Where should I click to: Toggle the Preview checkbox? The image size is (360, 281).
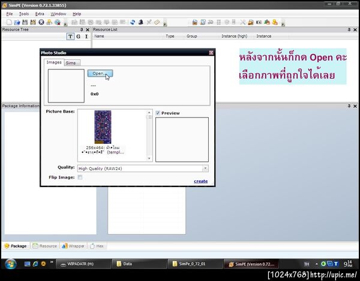(x=158, y=113)
